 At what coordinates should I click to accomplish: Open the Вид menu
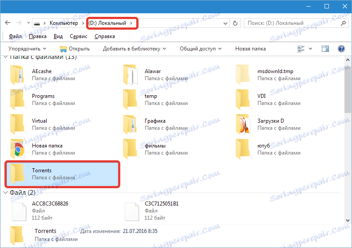coord(58,36)
